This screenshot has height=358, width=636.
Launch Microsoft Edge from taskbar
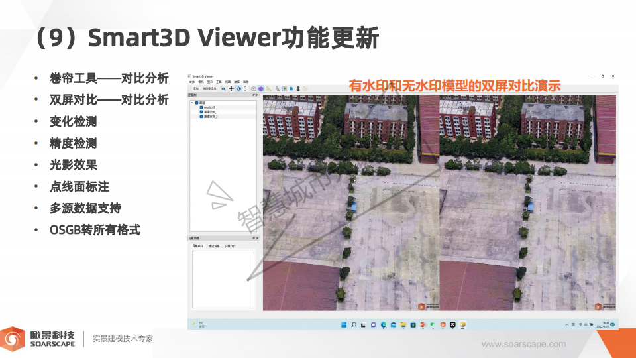pos(384,324)
